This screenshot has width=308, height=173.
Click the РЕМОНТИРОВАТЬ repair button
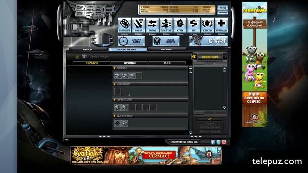pos(210,131)
